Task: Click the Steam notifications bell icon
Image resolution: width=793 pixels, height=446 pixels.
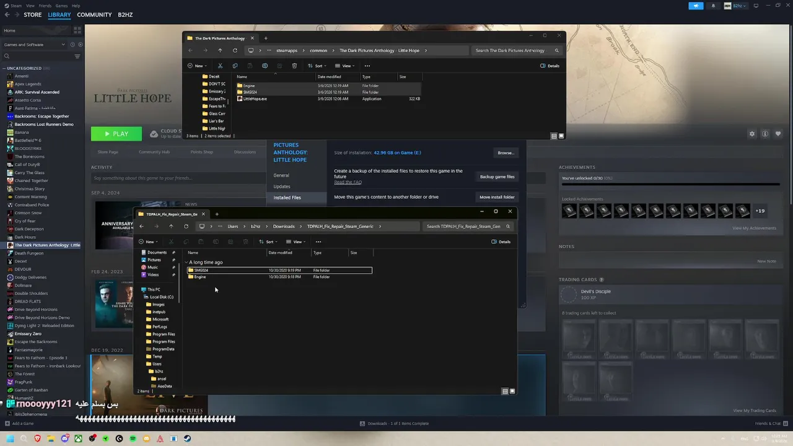Action: click(713, 6)
